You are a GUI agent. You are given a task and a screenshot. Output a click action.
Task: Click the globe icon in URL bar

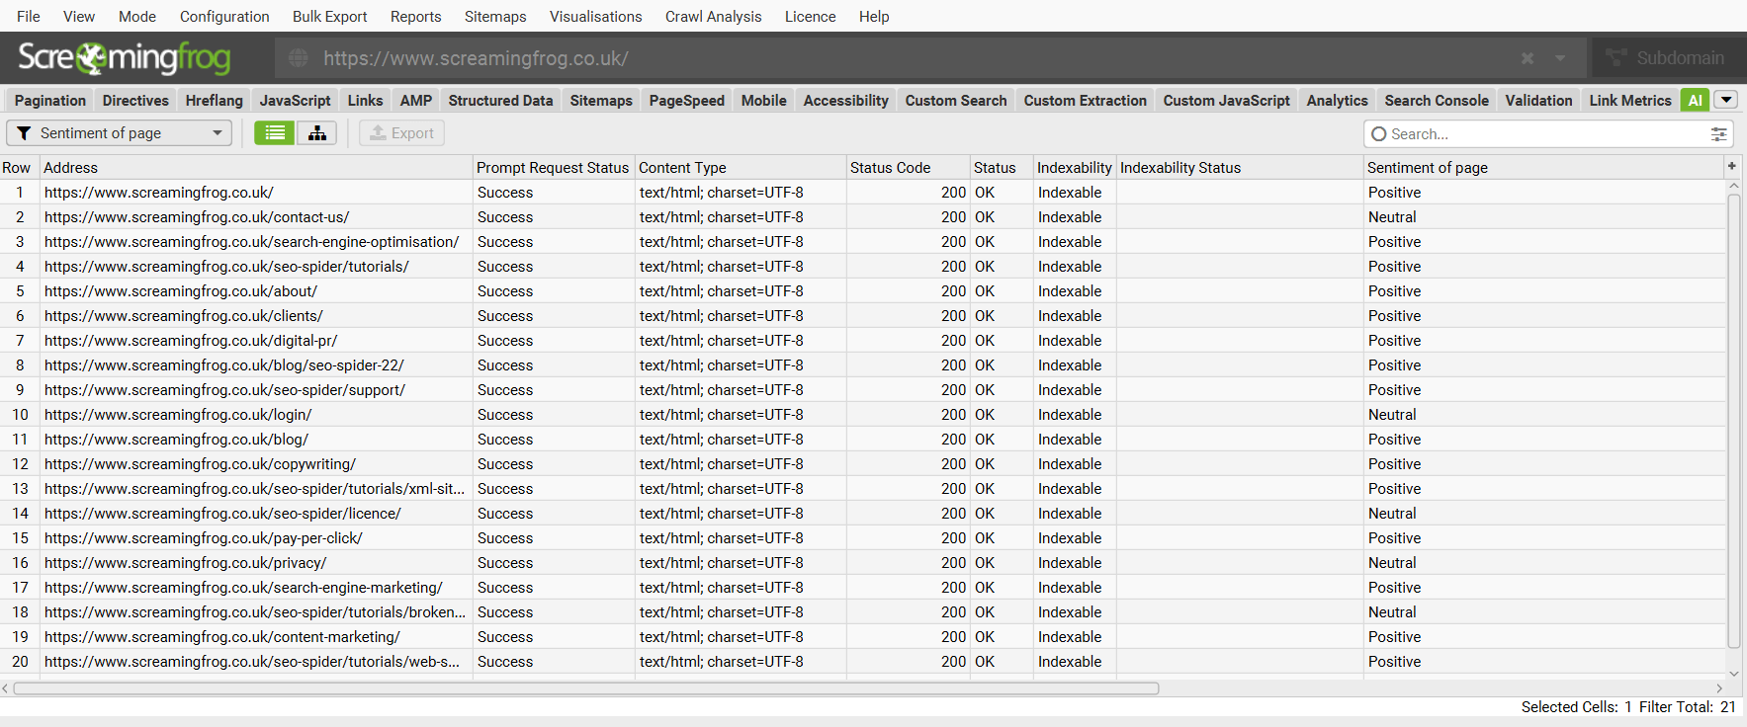point(298,58)
